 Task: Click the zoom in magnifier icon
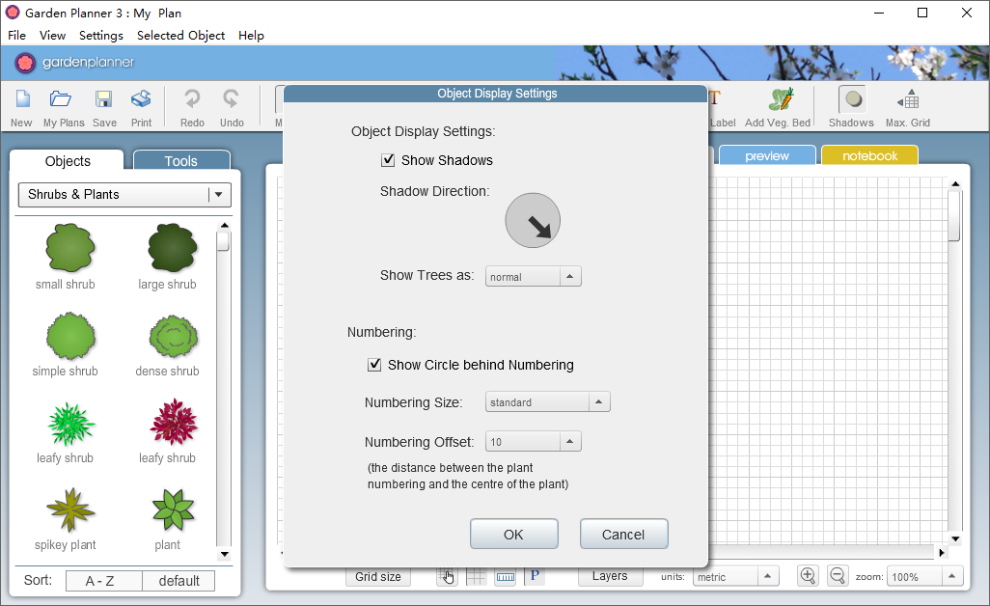coord(808,576)
